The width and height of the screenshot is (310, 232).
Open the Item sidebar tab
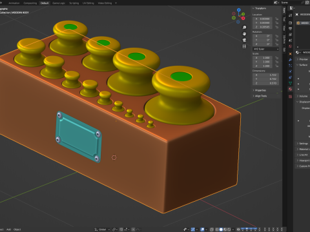click(x=284, y=10)
